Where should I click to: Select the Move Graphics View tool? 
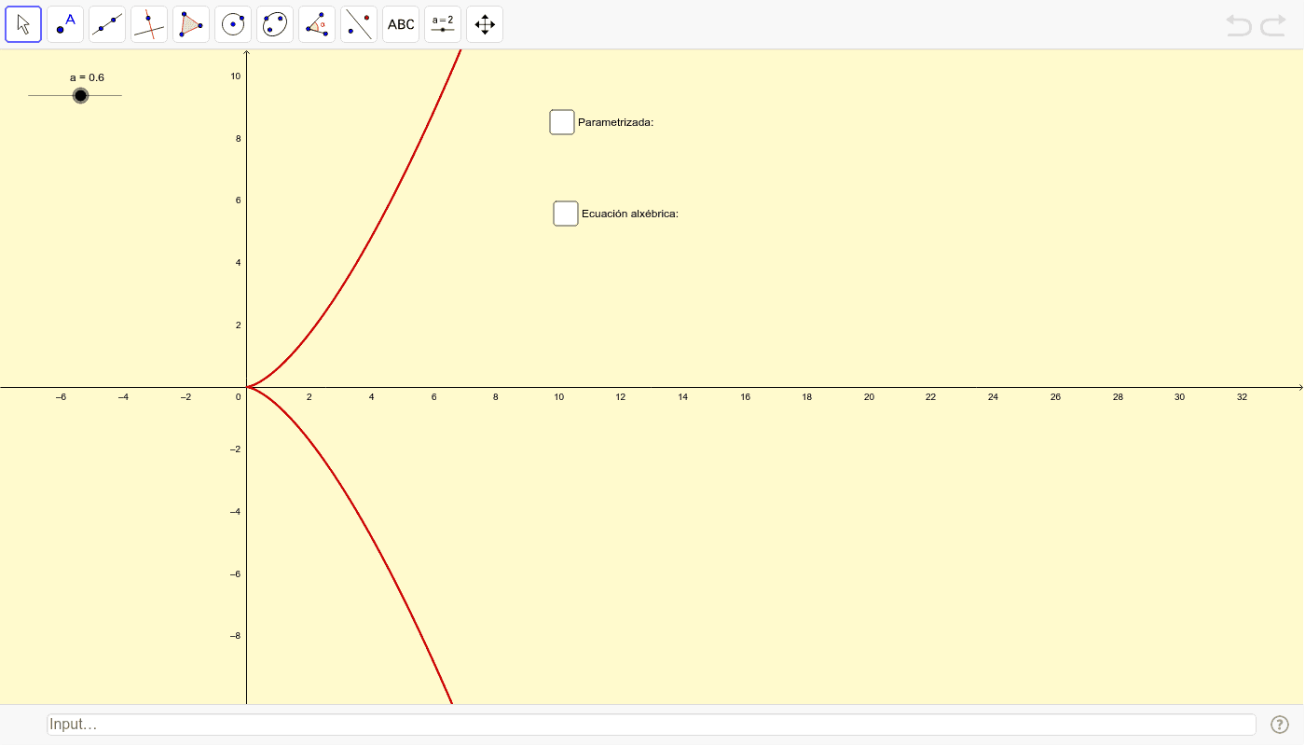[485, 24]
